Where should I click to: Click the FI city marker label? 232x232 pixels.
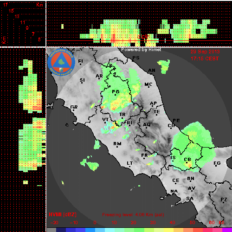[x=81, y=61]
